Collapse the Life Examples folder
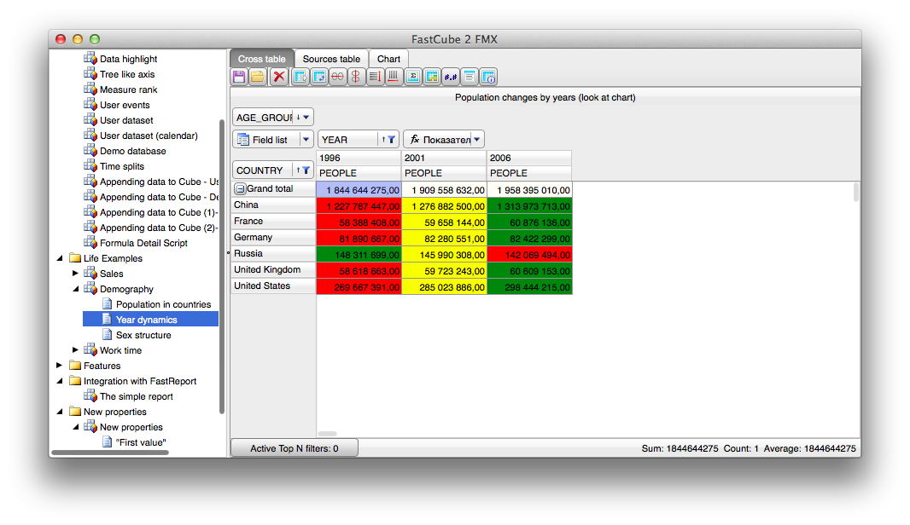The width and height of the screenshot is (910, 525). 60,258
